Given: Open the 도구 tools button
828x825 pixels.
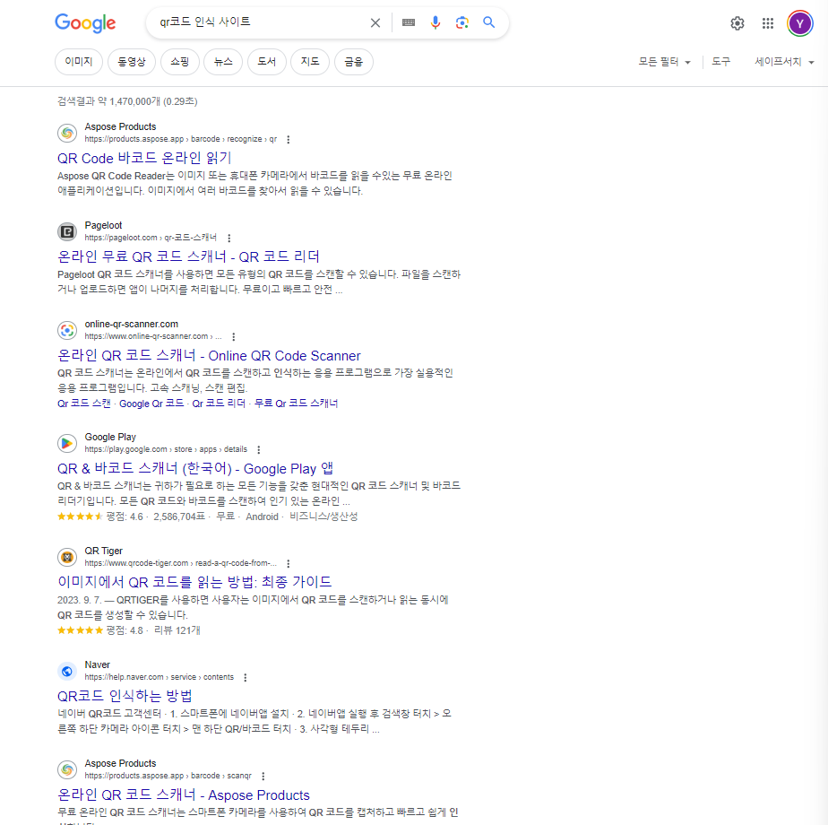Looking at the screenshot, I should click(x=720, y=62).
